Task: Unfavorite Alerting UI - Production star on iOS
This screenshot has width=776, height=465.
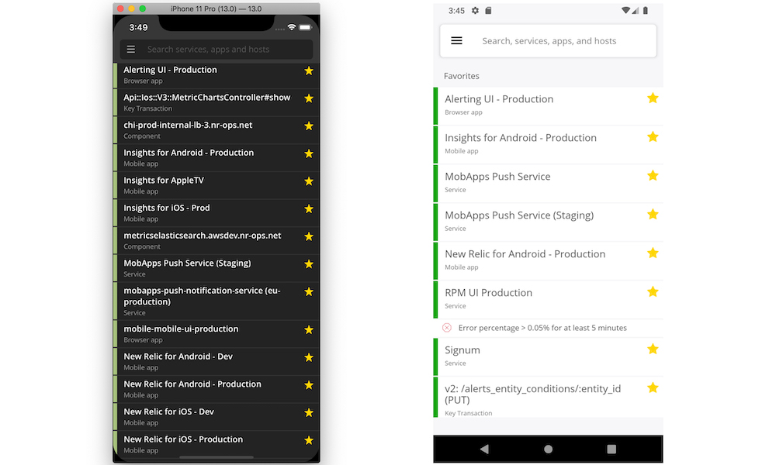Action: 309,71
